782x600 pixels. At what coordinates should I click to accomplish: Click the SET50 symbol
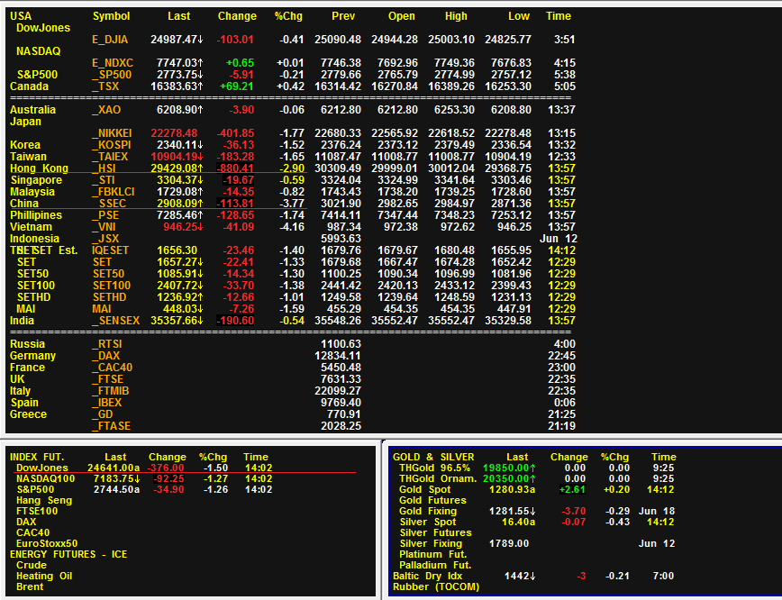[x=108, y=274]
